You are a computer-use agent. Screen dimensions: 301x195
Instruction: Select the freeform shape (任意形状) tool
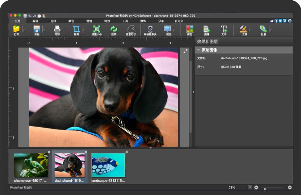click(131, 29)
